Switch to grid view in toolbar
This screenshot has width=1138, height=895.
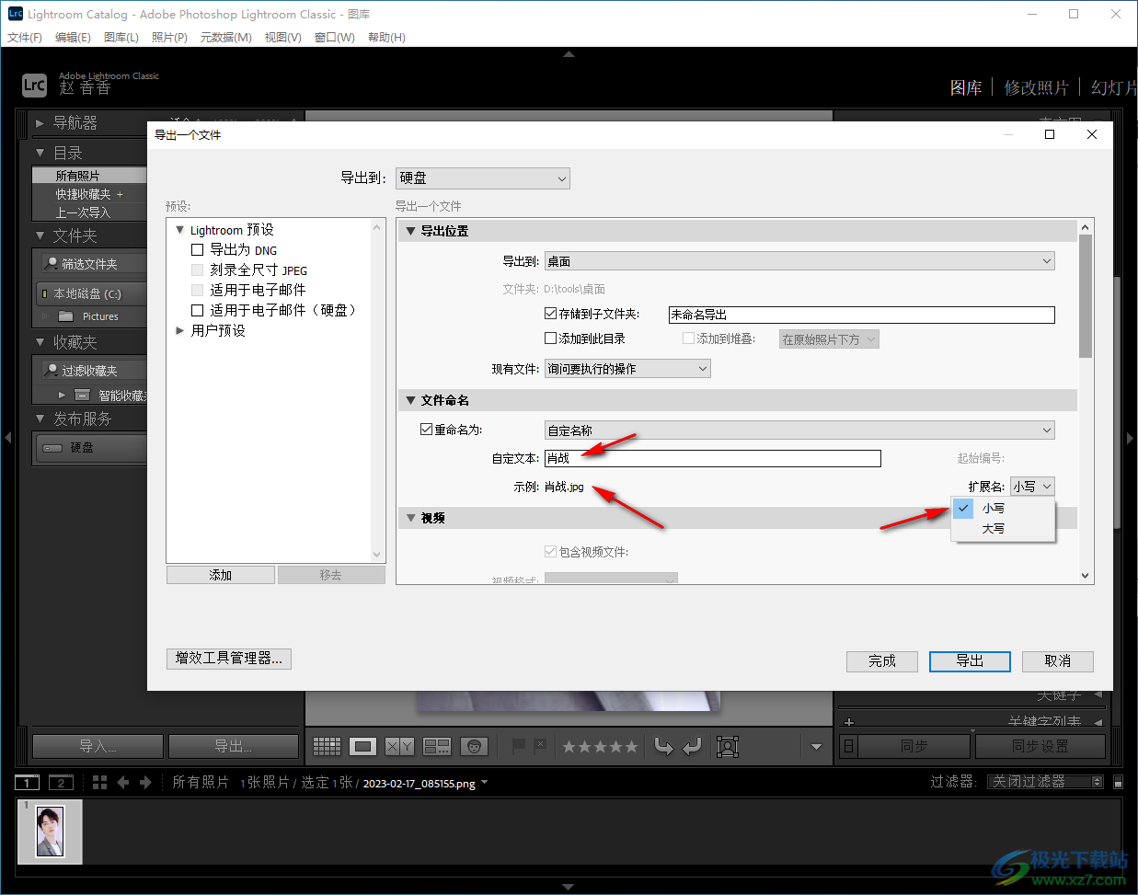[x=327, y=746]
